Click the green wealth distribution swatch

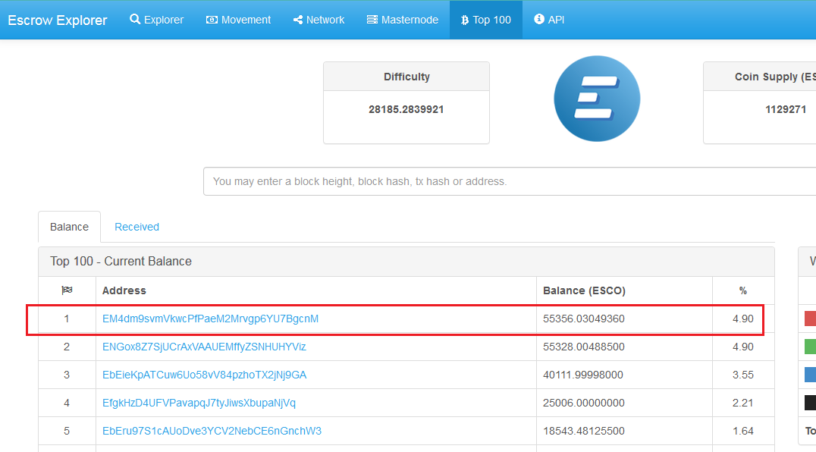point(810,347)
